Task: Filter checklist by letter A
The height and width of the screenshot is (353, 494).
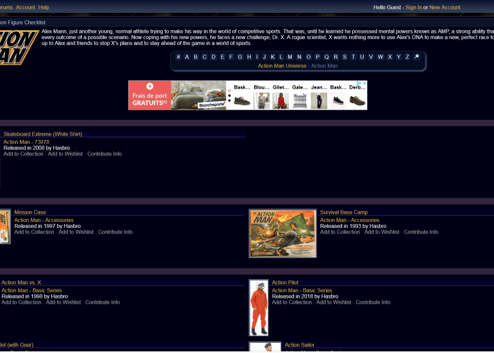Action: point(187,57)
